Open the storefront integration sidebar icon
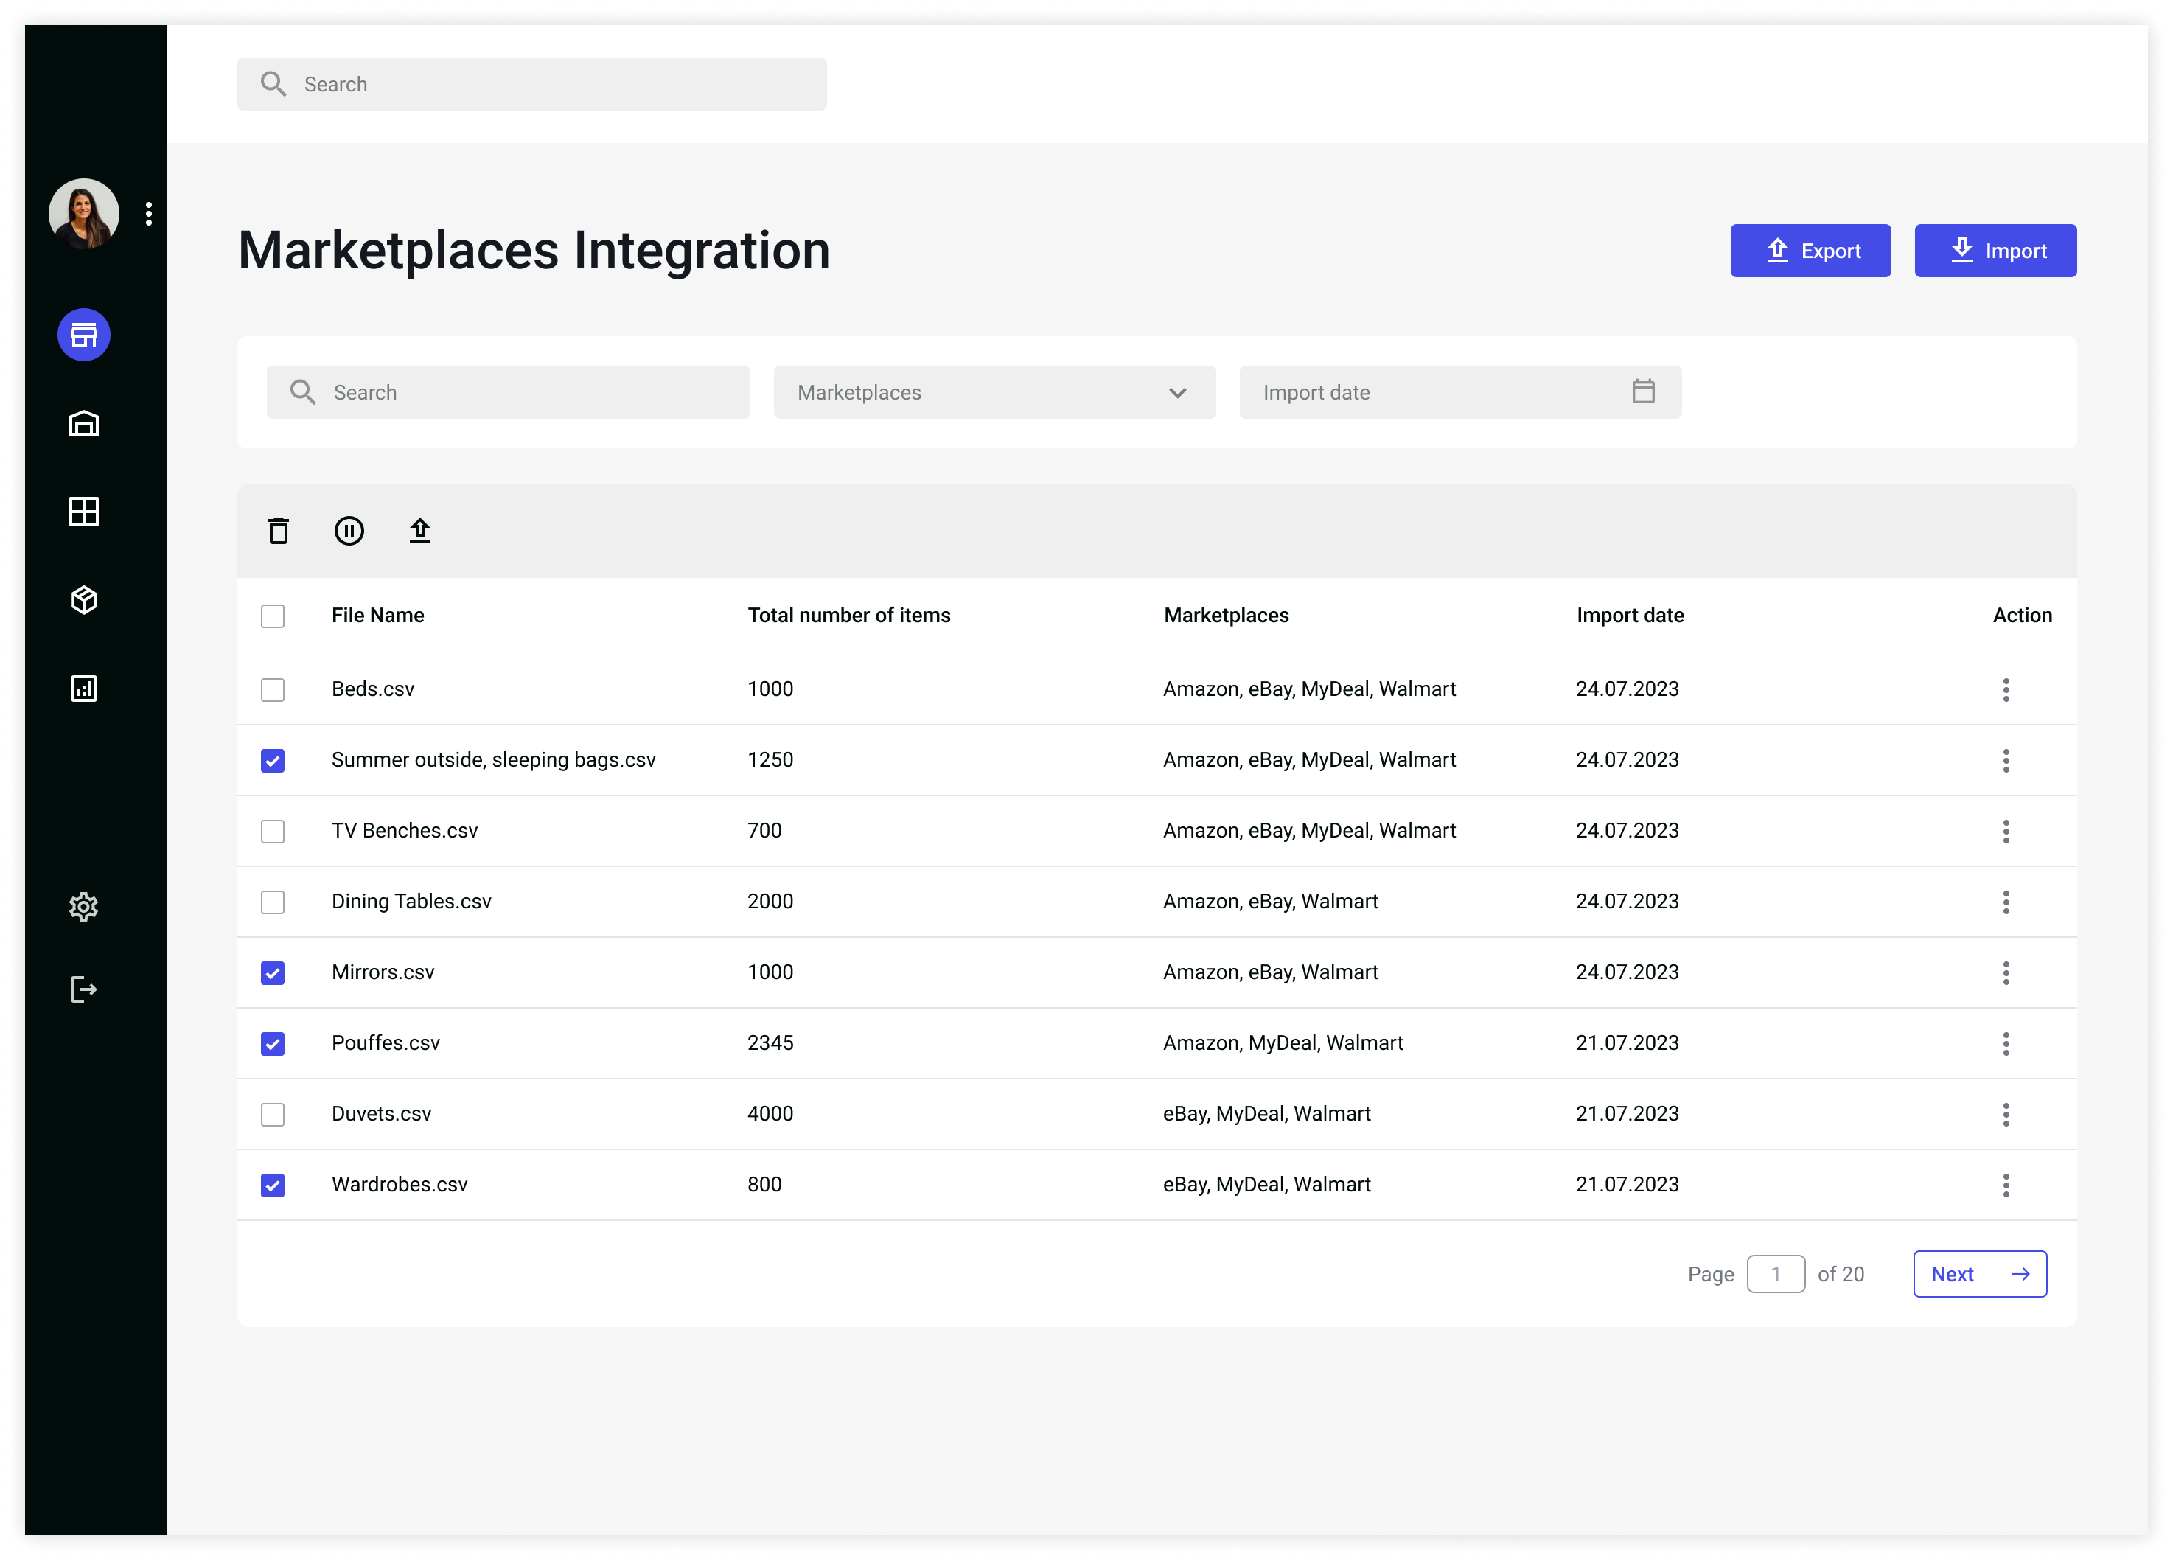This screenshot has height=1560, width=2173. coord(83,335)
